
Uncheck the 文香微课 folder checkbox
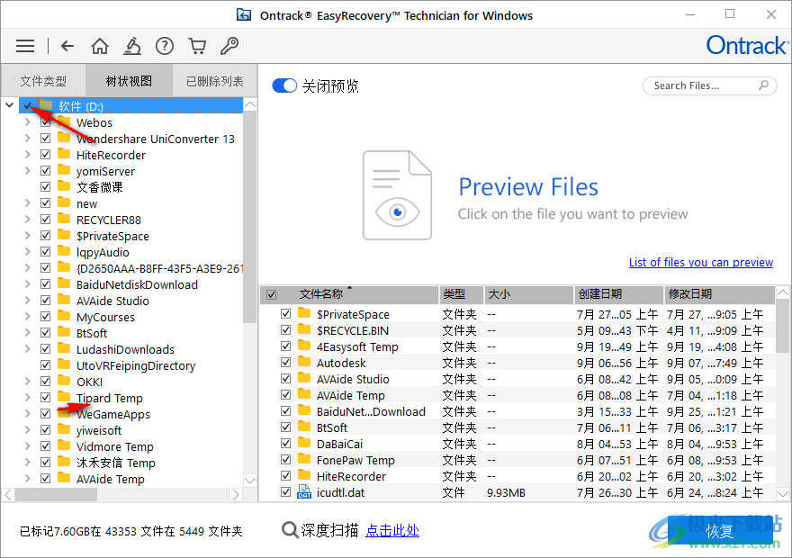(x=46, y=187)
